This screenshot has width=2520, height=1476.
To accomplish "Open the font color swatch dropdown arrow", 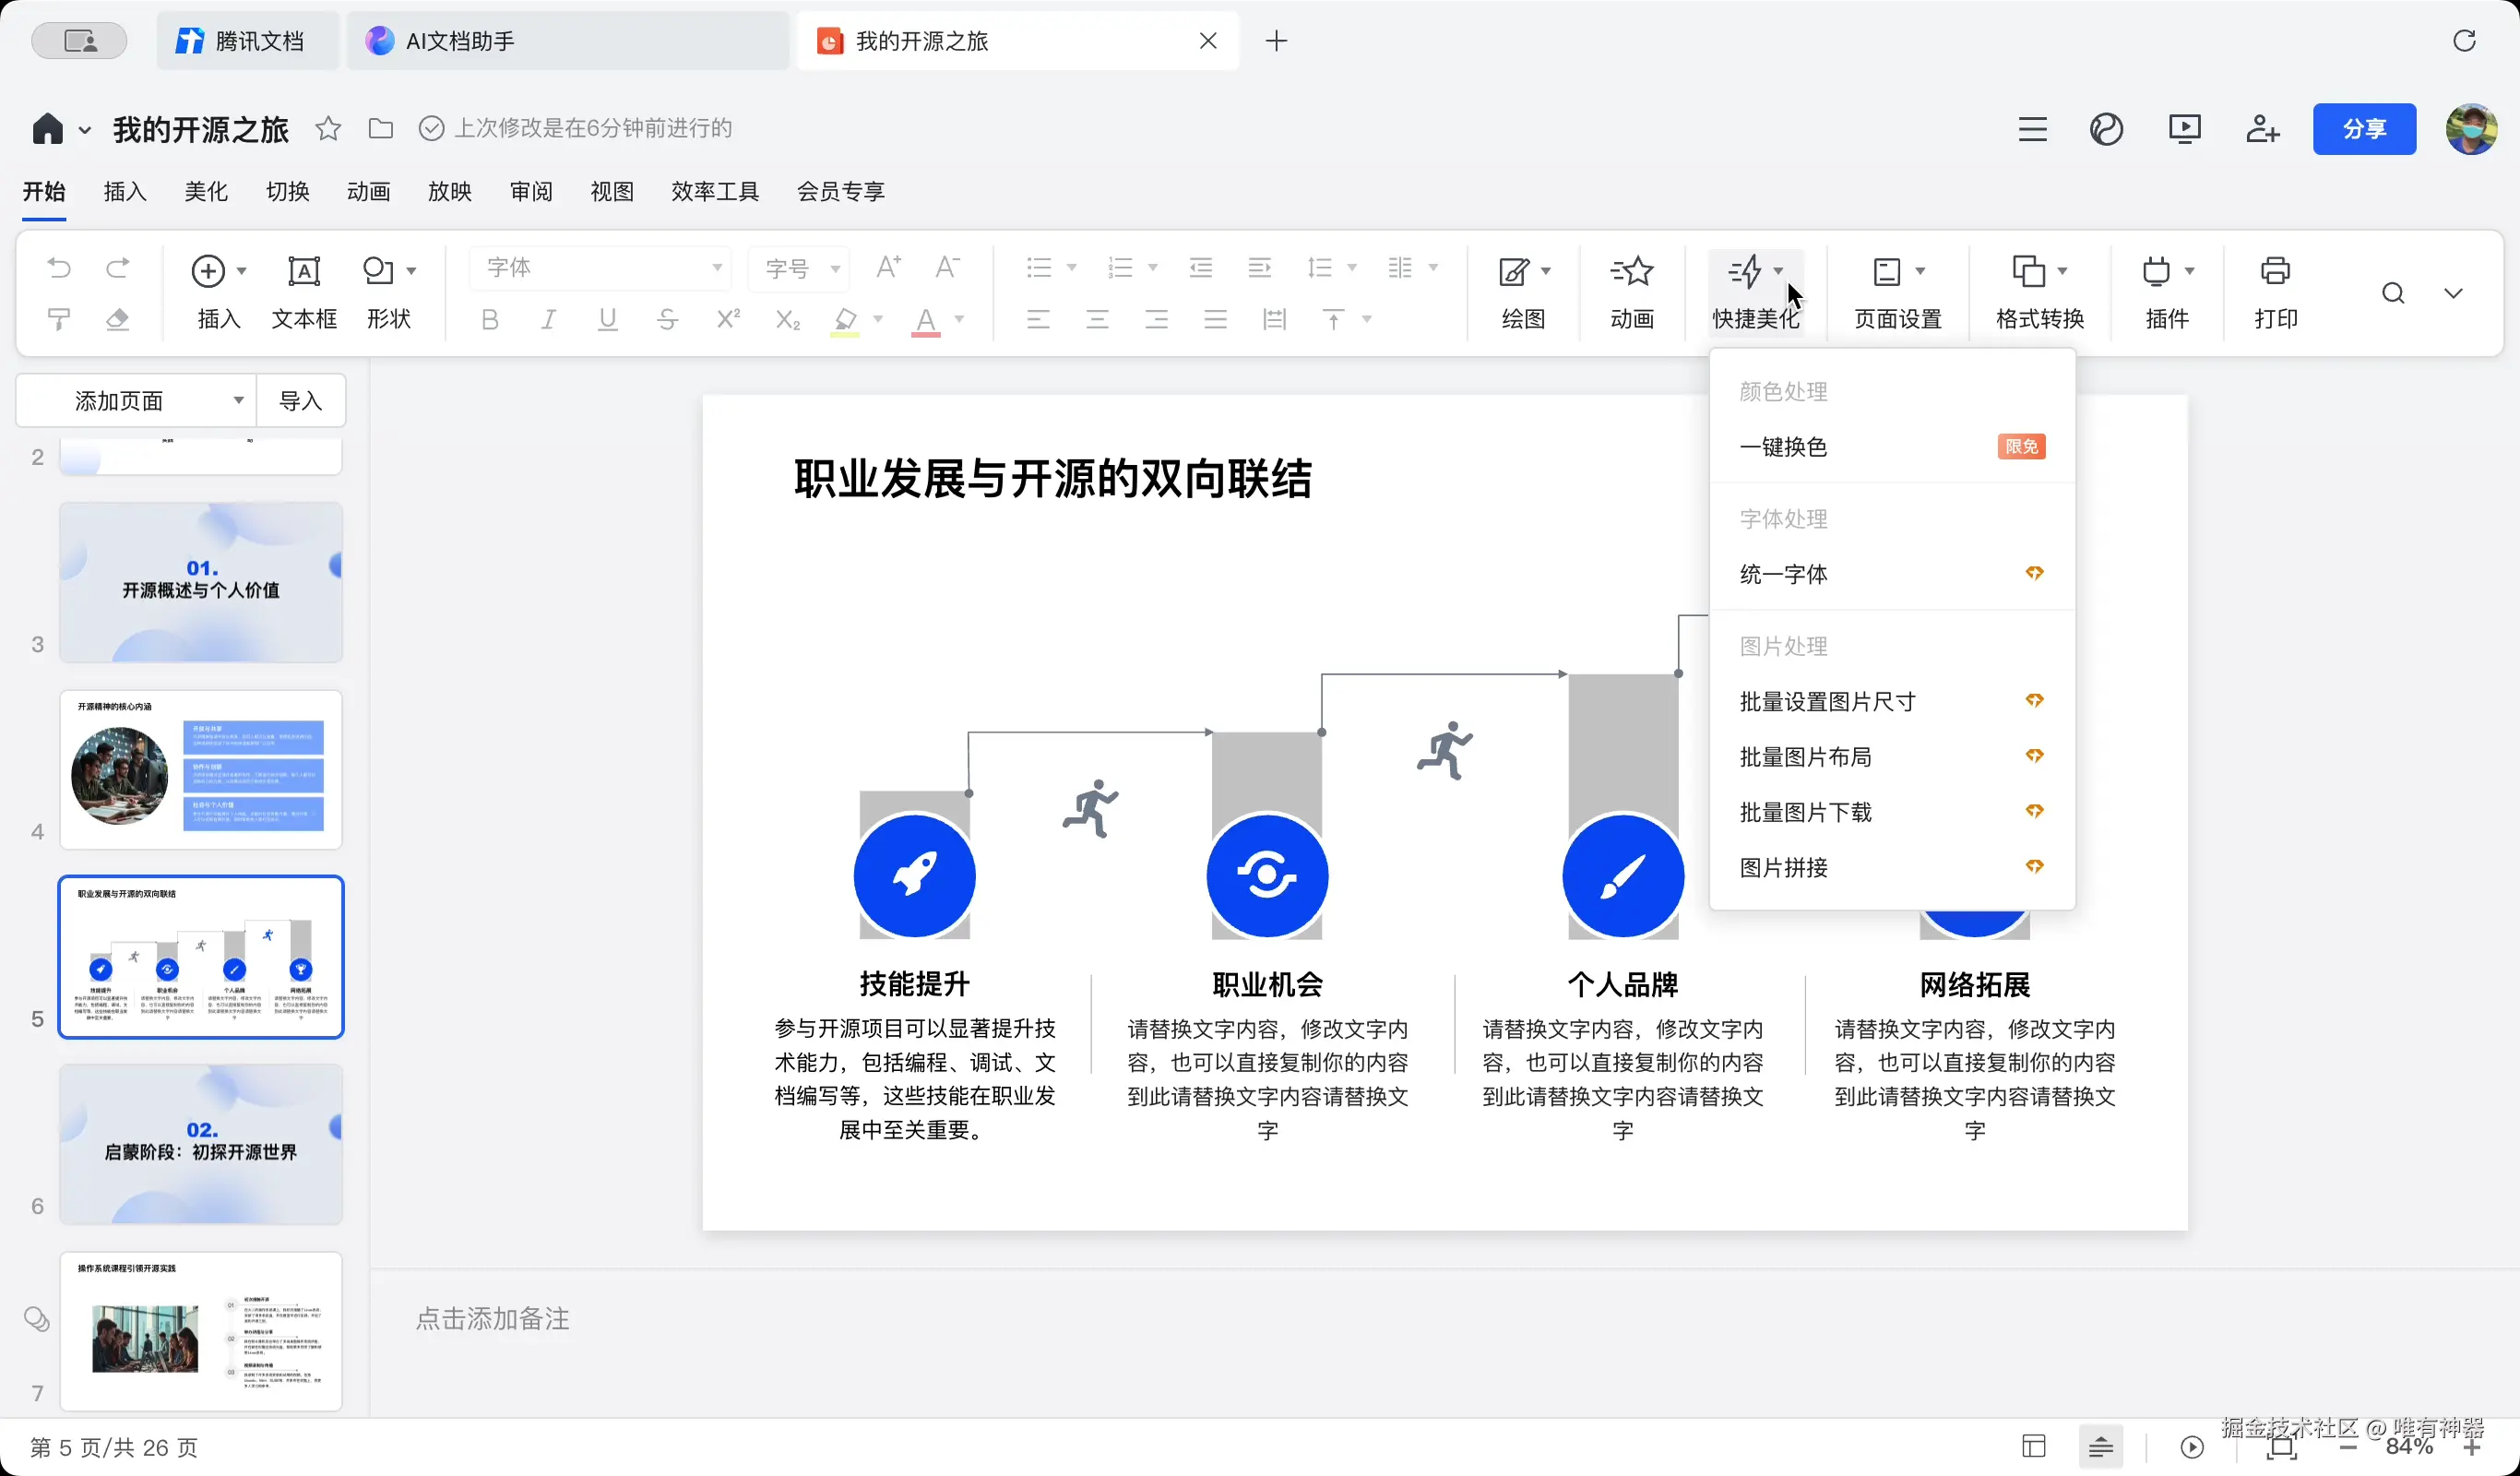I will 959,320.
